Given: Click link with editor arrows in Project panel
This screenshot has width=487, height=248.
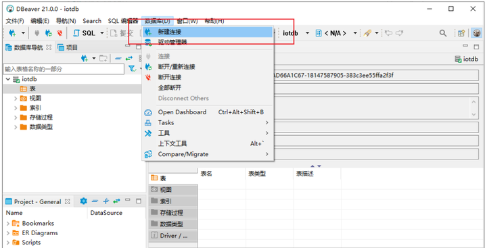Looking at the screenshot, I should [116, 201].
